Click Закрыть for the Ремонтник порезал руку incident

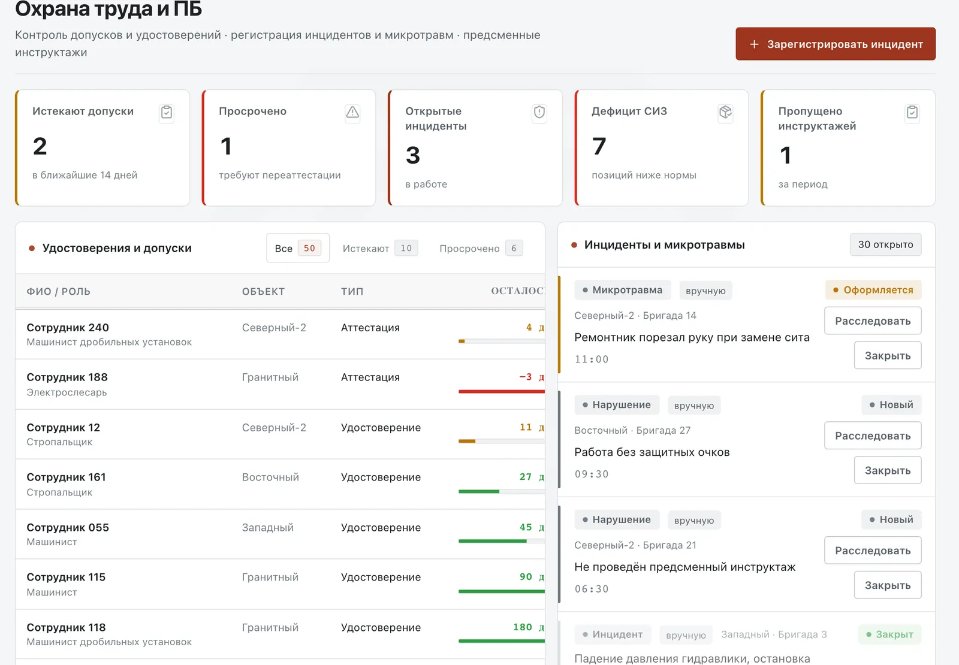click(x=888, y=356)
